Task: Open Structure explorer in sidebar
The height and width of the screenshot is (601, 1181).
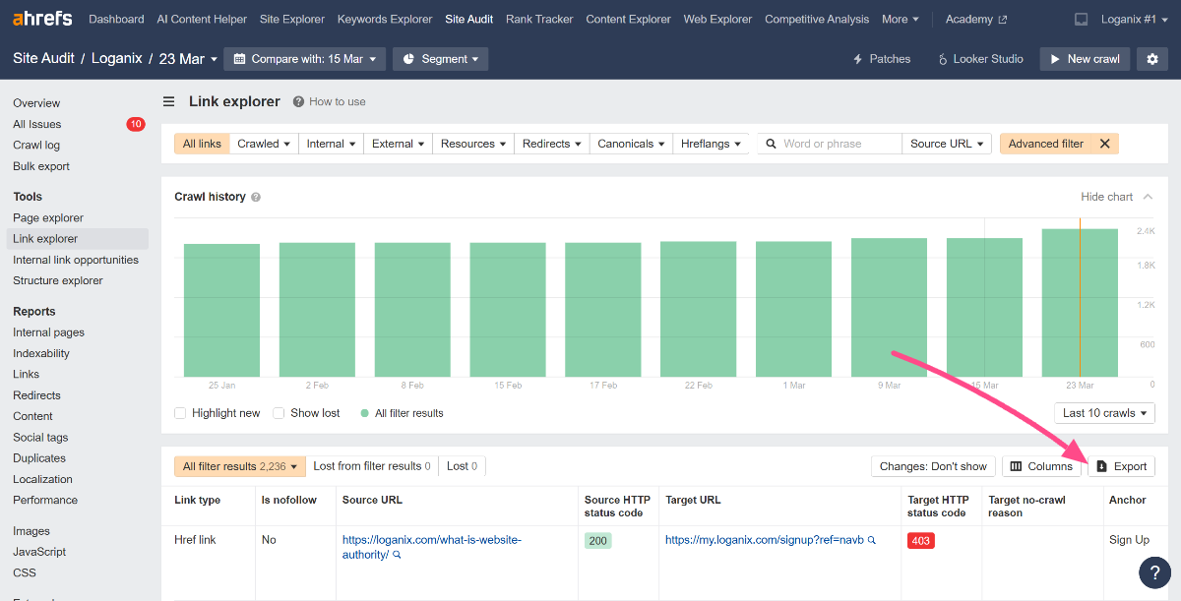Action: tap(58, 280)
